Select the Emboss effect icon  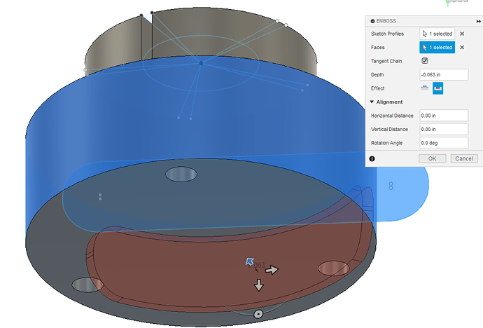(x=424, y=88)
